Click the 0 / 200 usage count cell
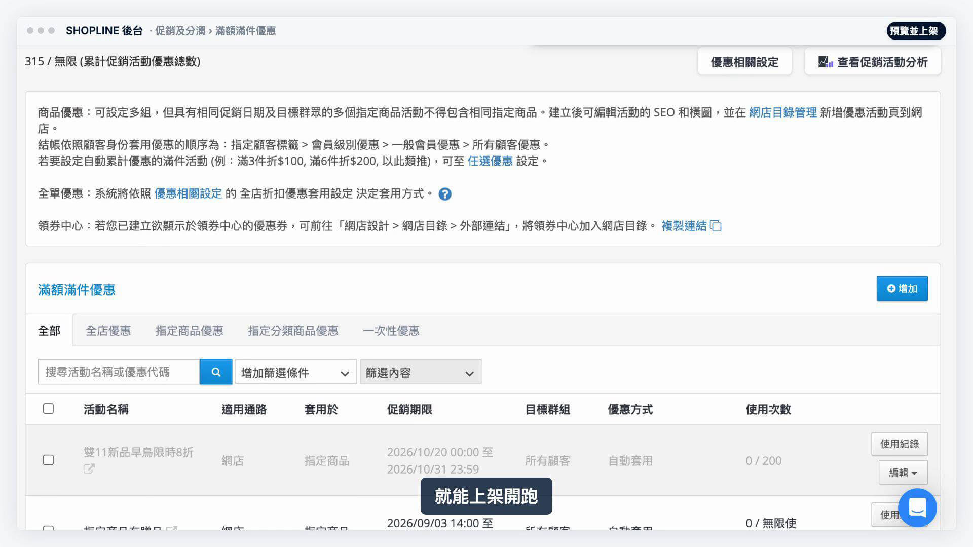The height and width of the screenshot is (547, 973). click(764, 461)
